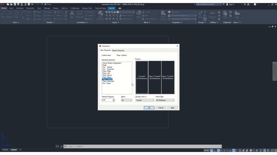277x155 pixels.
Task: Click the search keyword input box
Action: (209, 4)
